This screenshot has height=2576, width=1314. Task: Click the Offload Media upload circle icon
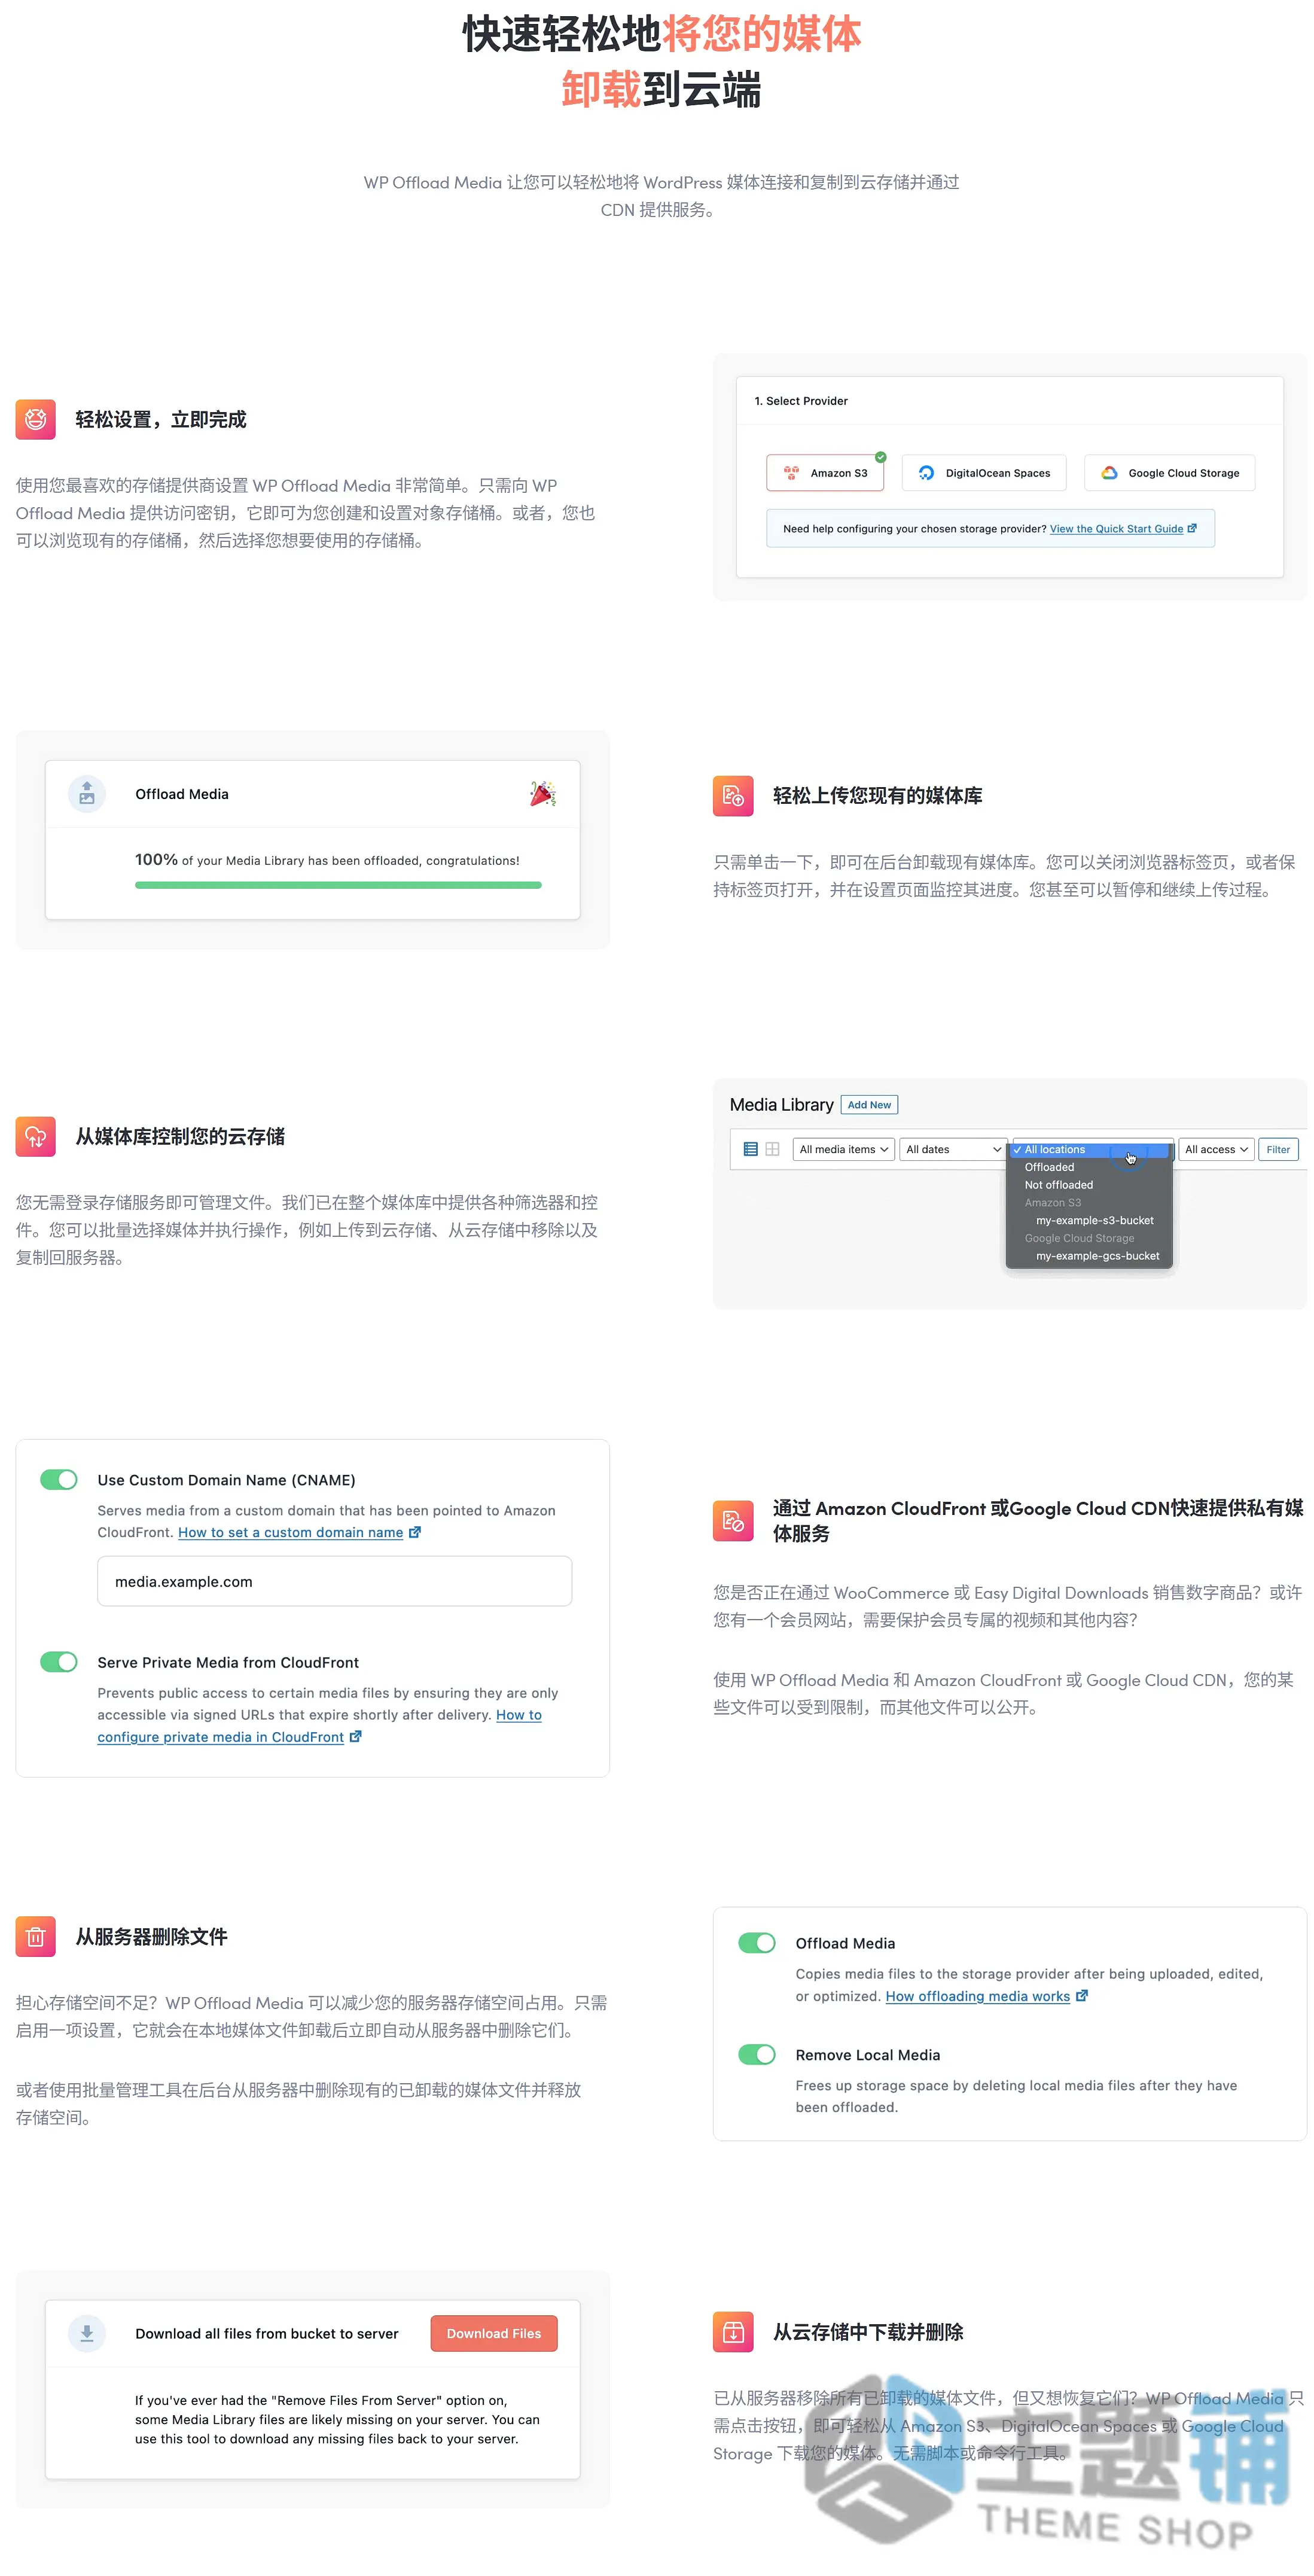coord(87,794)
